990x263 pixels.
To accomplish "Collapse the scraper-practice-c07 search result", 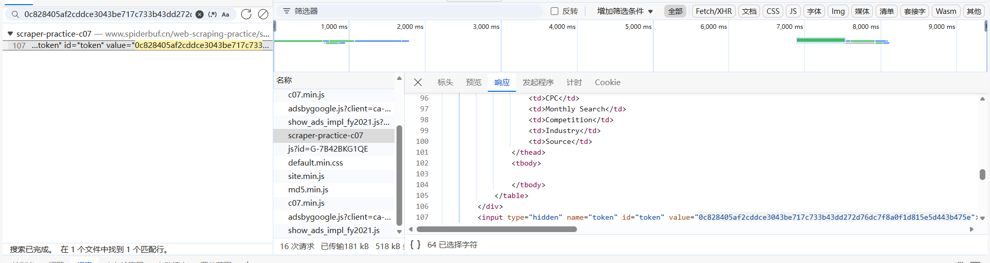I will click(x=10, y=34).
